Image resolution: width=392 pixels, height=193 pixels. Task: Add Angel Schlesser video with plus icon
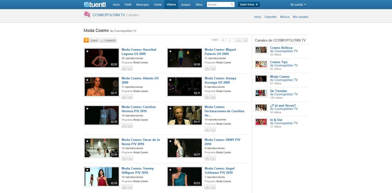[x=213, y=187]
